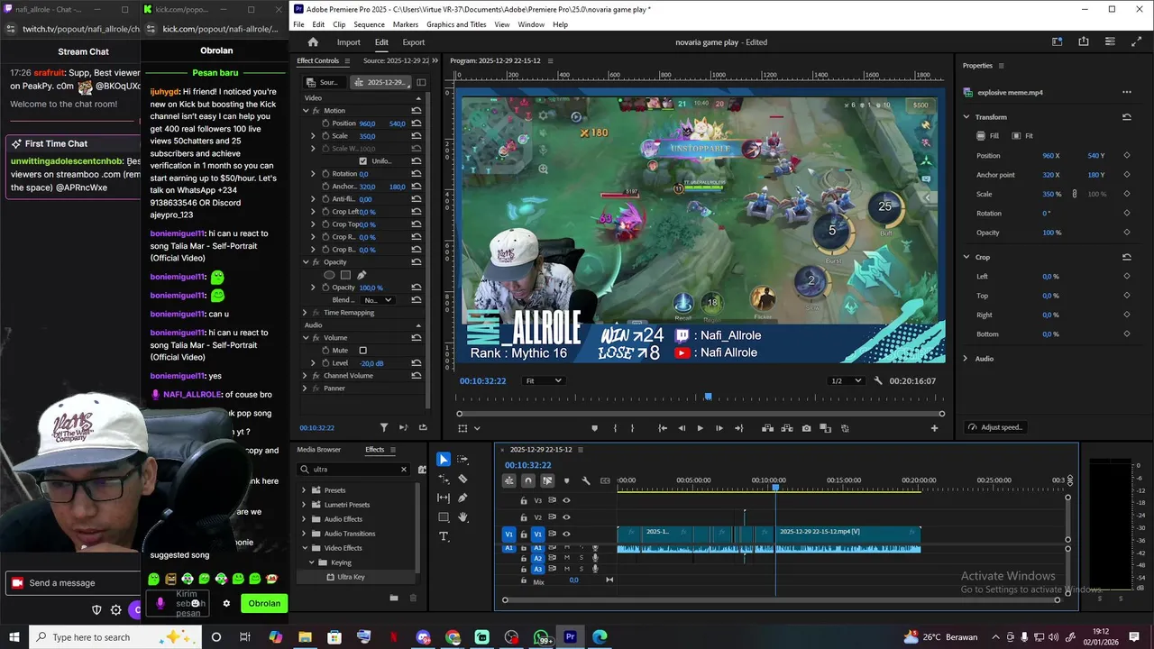Select the Razor tool

click(463, 479)
